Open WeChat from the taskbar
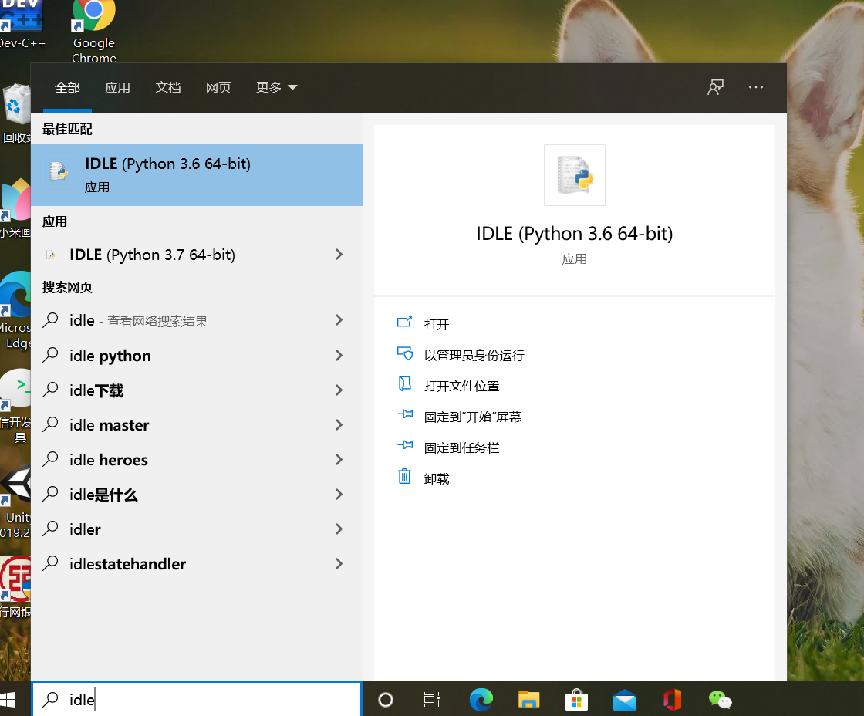 point(720,700)
